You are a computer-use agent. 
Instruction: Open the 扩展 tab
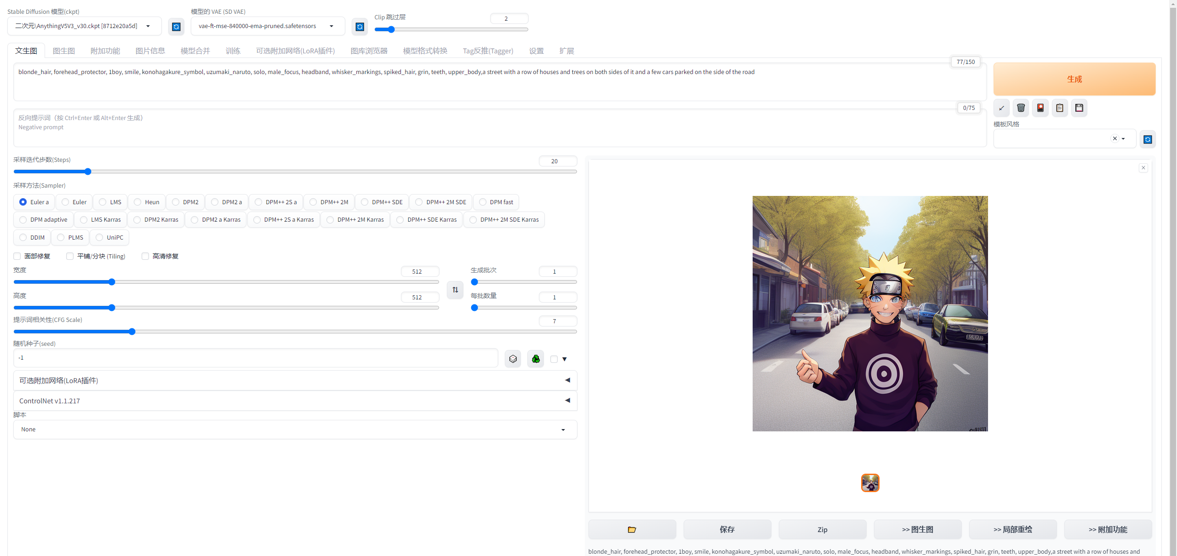[567, 51]
